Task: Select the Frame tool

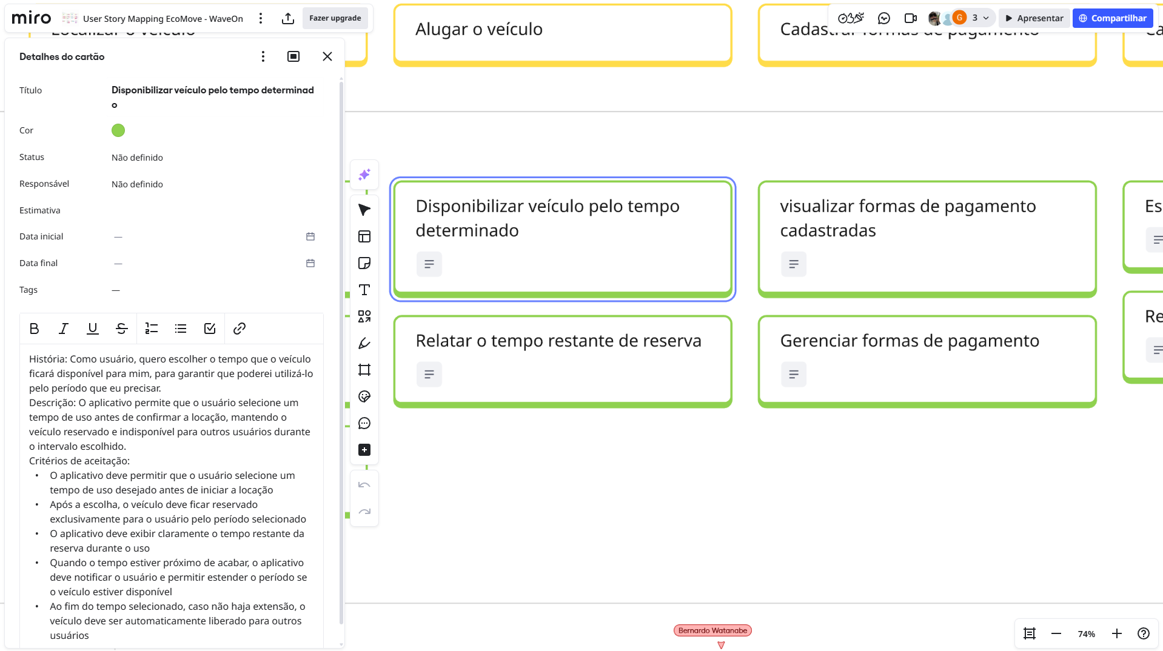Action: [364, 370]
